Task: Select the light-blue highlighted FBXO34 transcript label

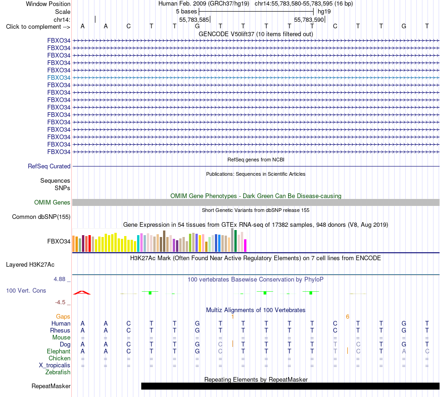Action: [59, 77]
